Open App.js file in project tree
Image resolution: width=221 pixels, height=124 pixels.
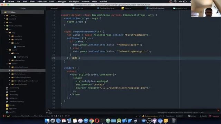(x=12, y=105)
